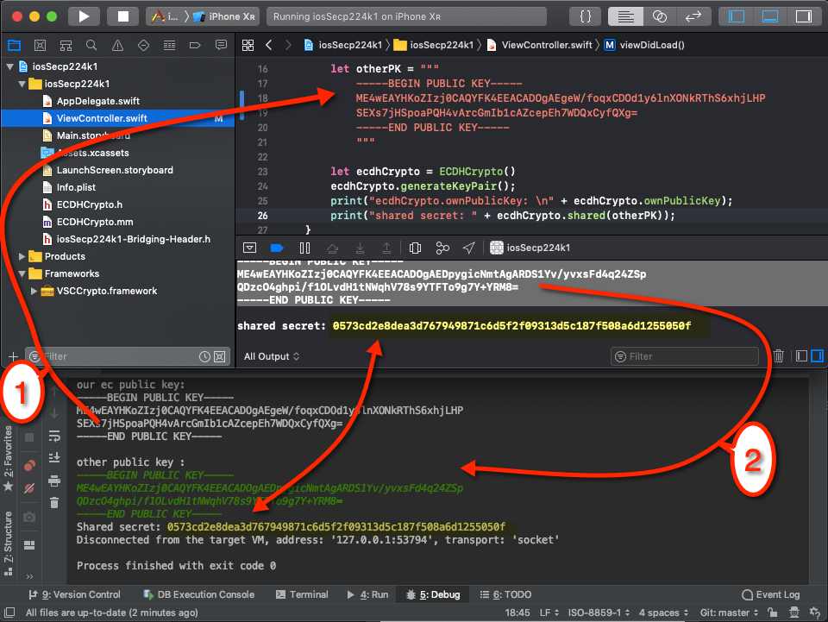Open the Event Log
Screen dimensions: 828x622
tap(771, 594)
